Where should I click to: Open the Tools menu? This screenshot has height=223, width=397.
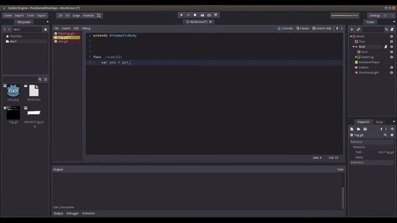coord(30,15)
